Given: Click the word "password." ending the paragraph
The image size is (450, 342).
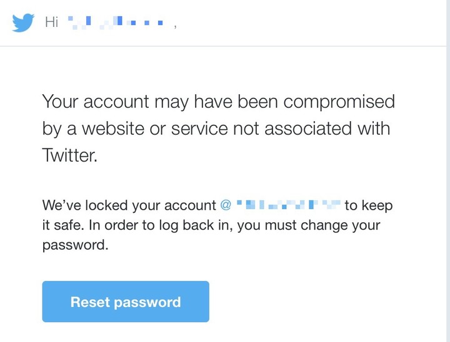Looking at the screenshot, I should (75, 245).
